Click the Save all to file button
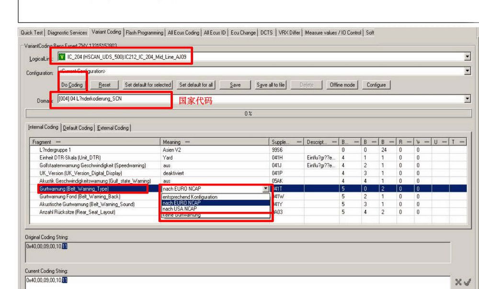The width and height of the screenshot is (479, 289). [271, 85]
